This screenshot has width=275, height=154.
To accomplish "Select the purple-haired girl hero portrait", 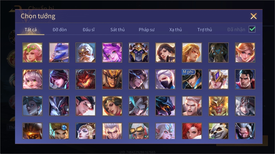I will point(112,53).
